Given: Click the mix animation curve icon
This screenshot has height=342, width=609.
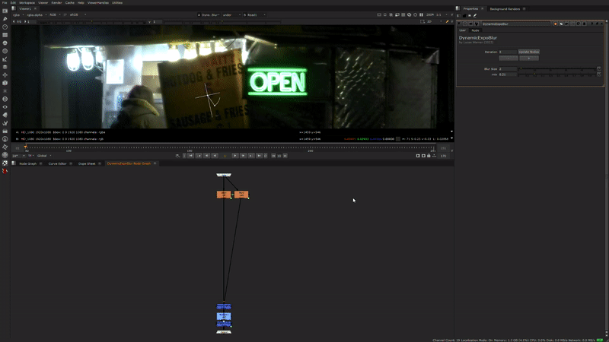Looking at the screenshot, I should 599,74.
